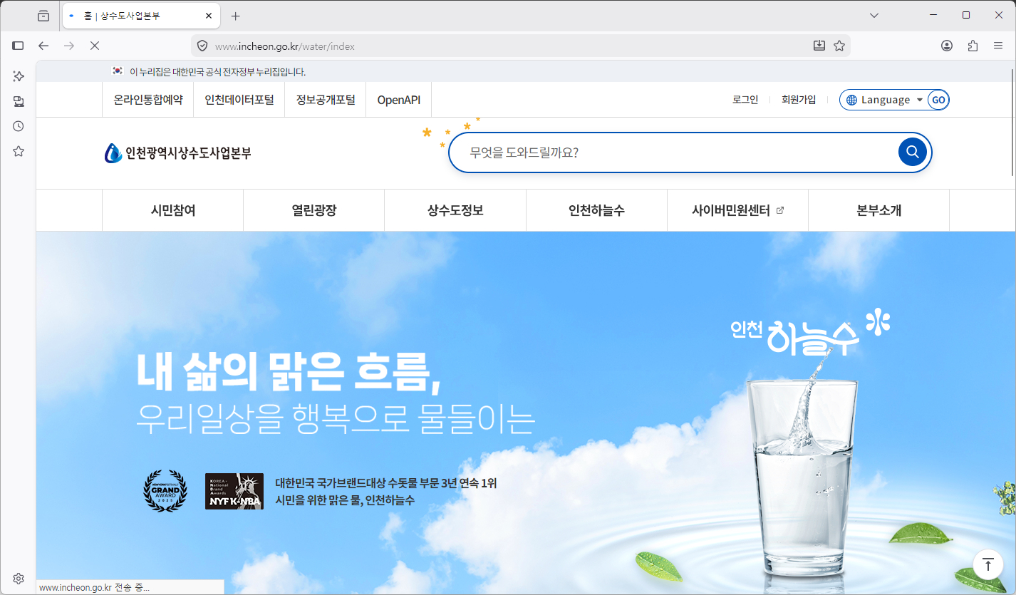Open the history clock icon in sidebar
The width and height of the screenshot is (1016, 595).
tap(19, 126)
